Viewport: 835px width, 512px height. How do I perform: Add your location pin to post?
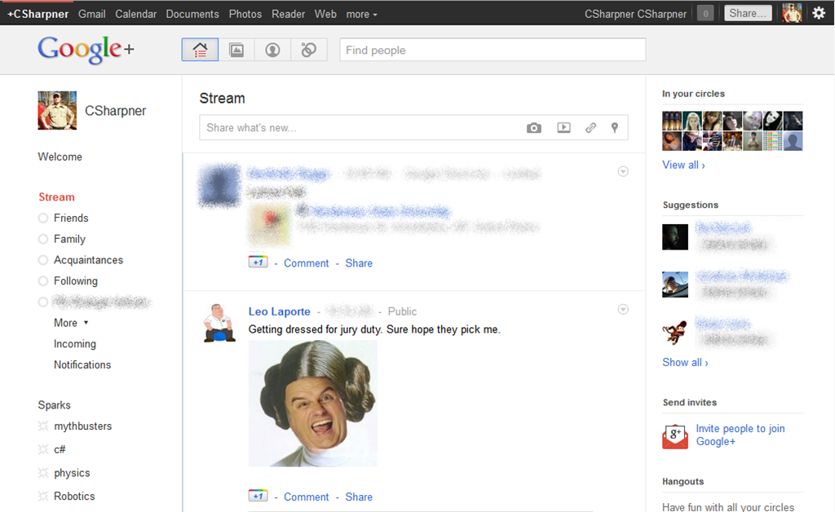[615, 128]
